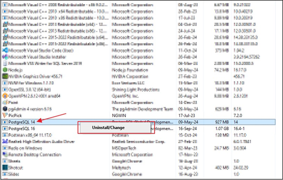283x180 pixels.
Task: Click the PicPick application icon
Action: point(5,115)
